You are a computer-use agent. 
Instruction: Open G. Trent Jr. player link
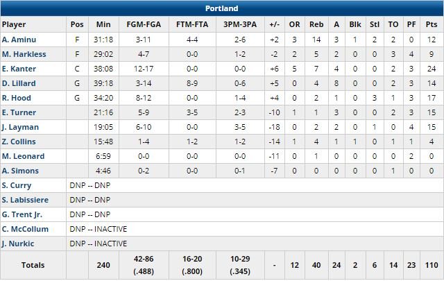(22, 214)
